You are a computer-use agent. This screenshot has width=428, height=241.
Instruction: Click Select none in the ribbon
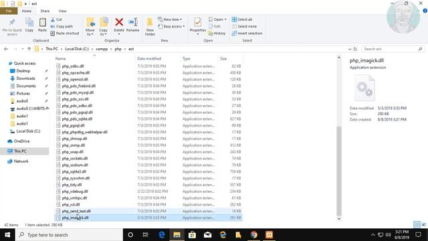pyautogui.click(x=244, y=26)
